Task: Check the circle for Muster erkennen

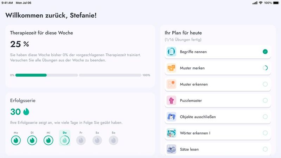Action: click(x=265, y=84)
